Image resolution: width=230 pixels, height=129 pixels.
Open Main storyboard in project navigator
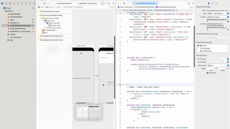coord(12,20)
